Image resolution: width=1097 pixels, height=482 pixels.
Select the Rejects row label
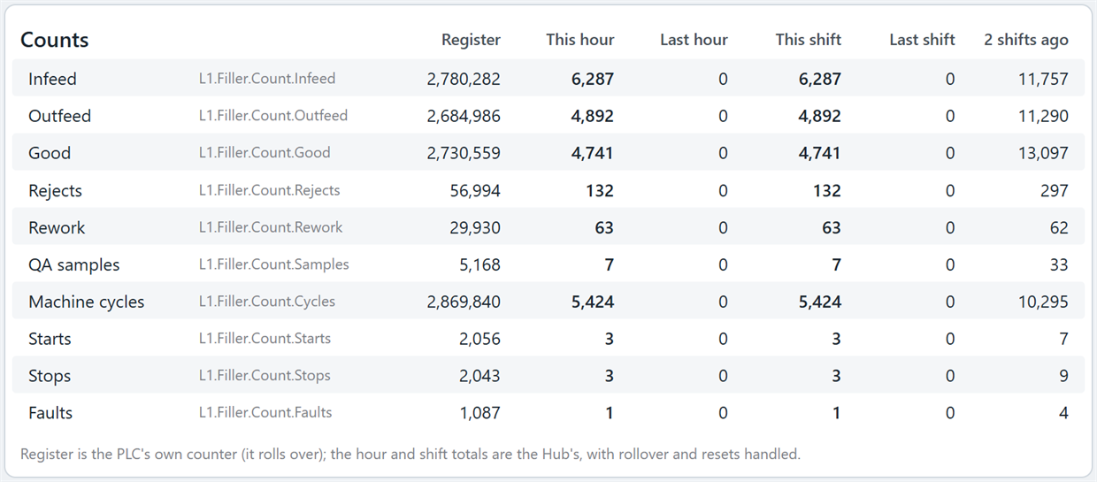pos(55,190)
